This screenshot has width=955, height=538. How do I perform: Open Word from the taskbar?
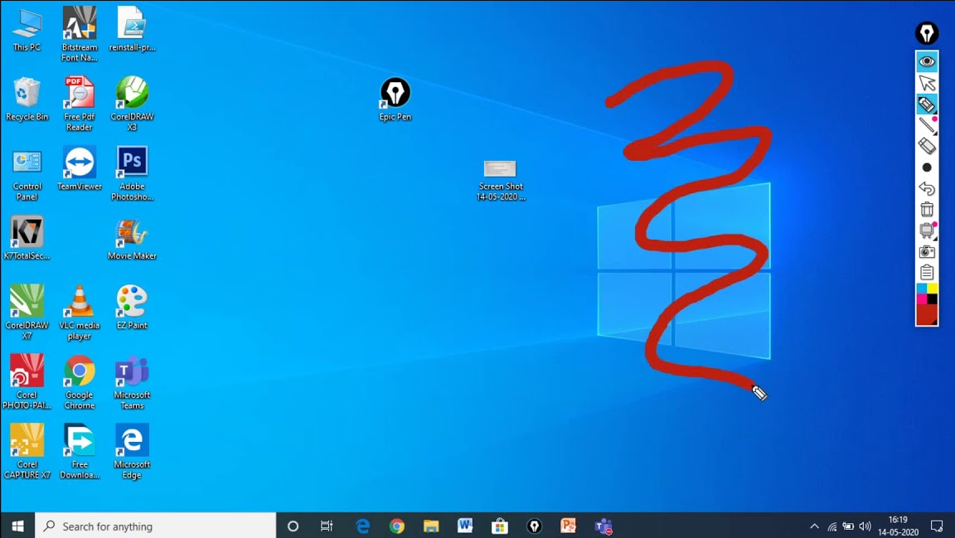point(465,526)
